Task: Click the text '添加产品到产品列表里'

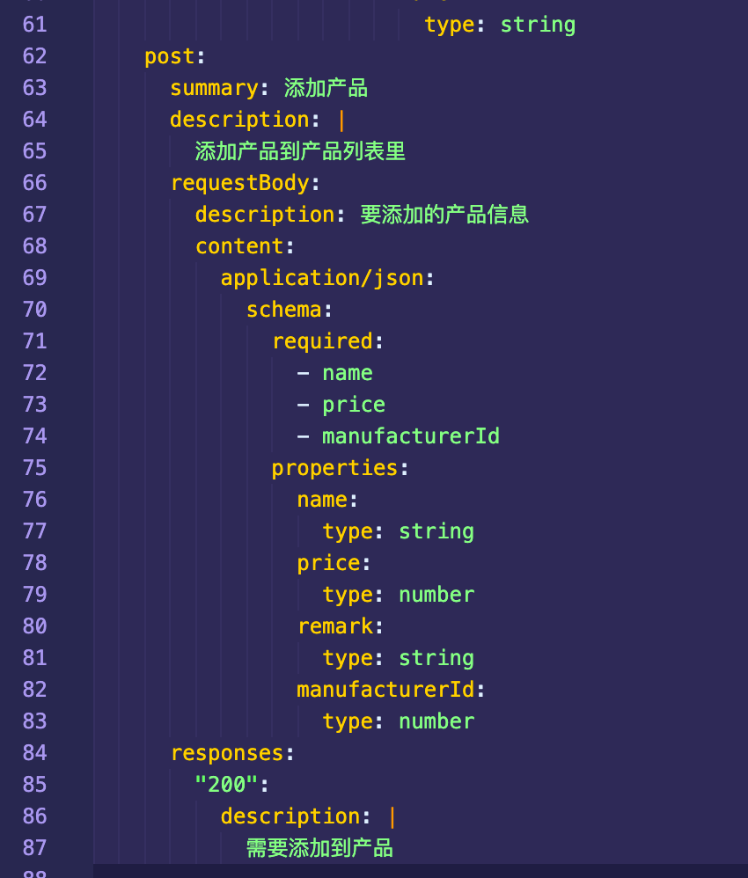Action: 300,151
